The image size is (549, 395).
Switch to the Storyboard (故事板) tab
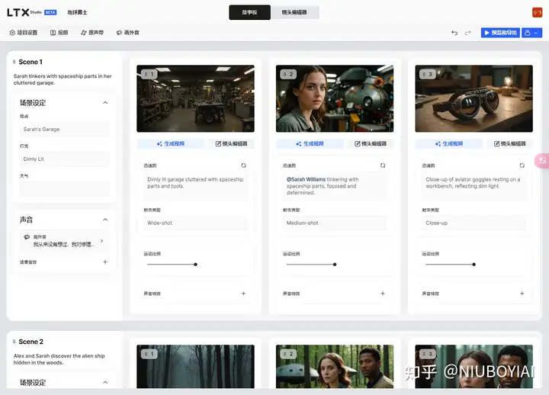point(249,12)
